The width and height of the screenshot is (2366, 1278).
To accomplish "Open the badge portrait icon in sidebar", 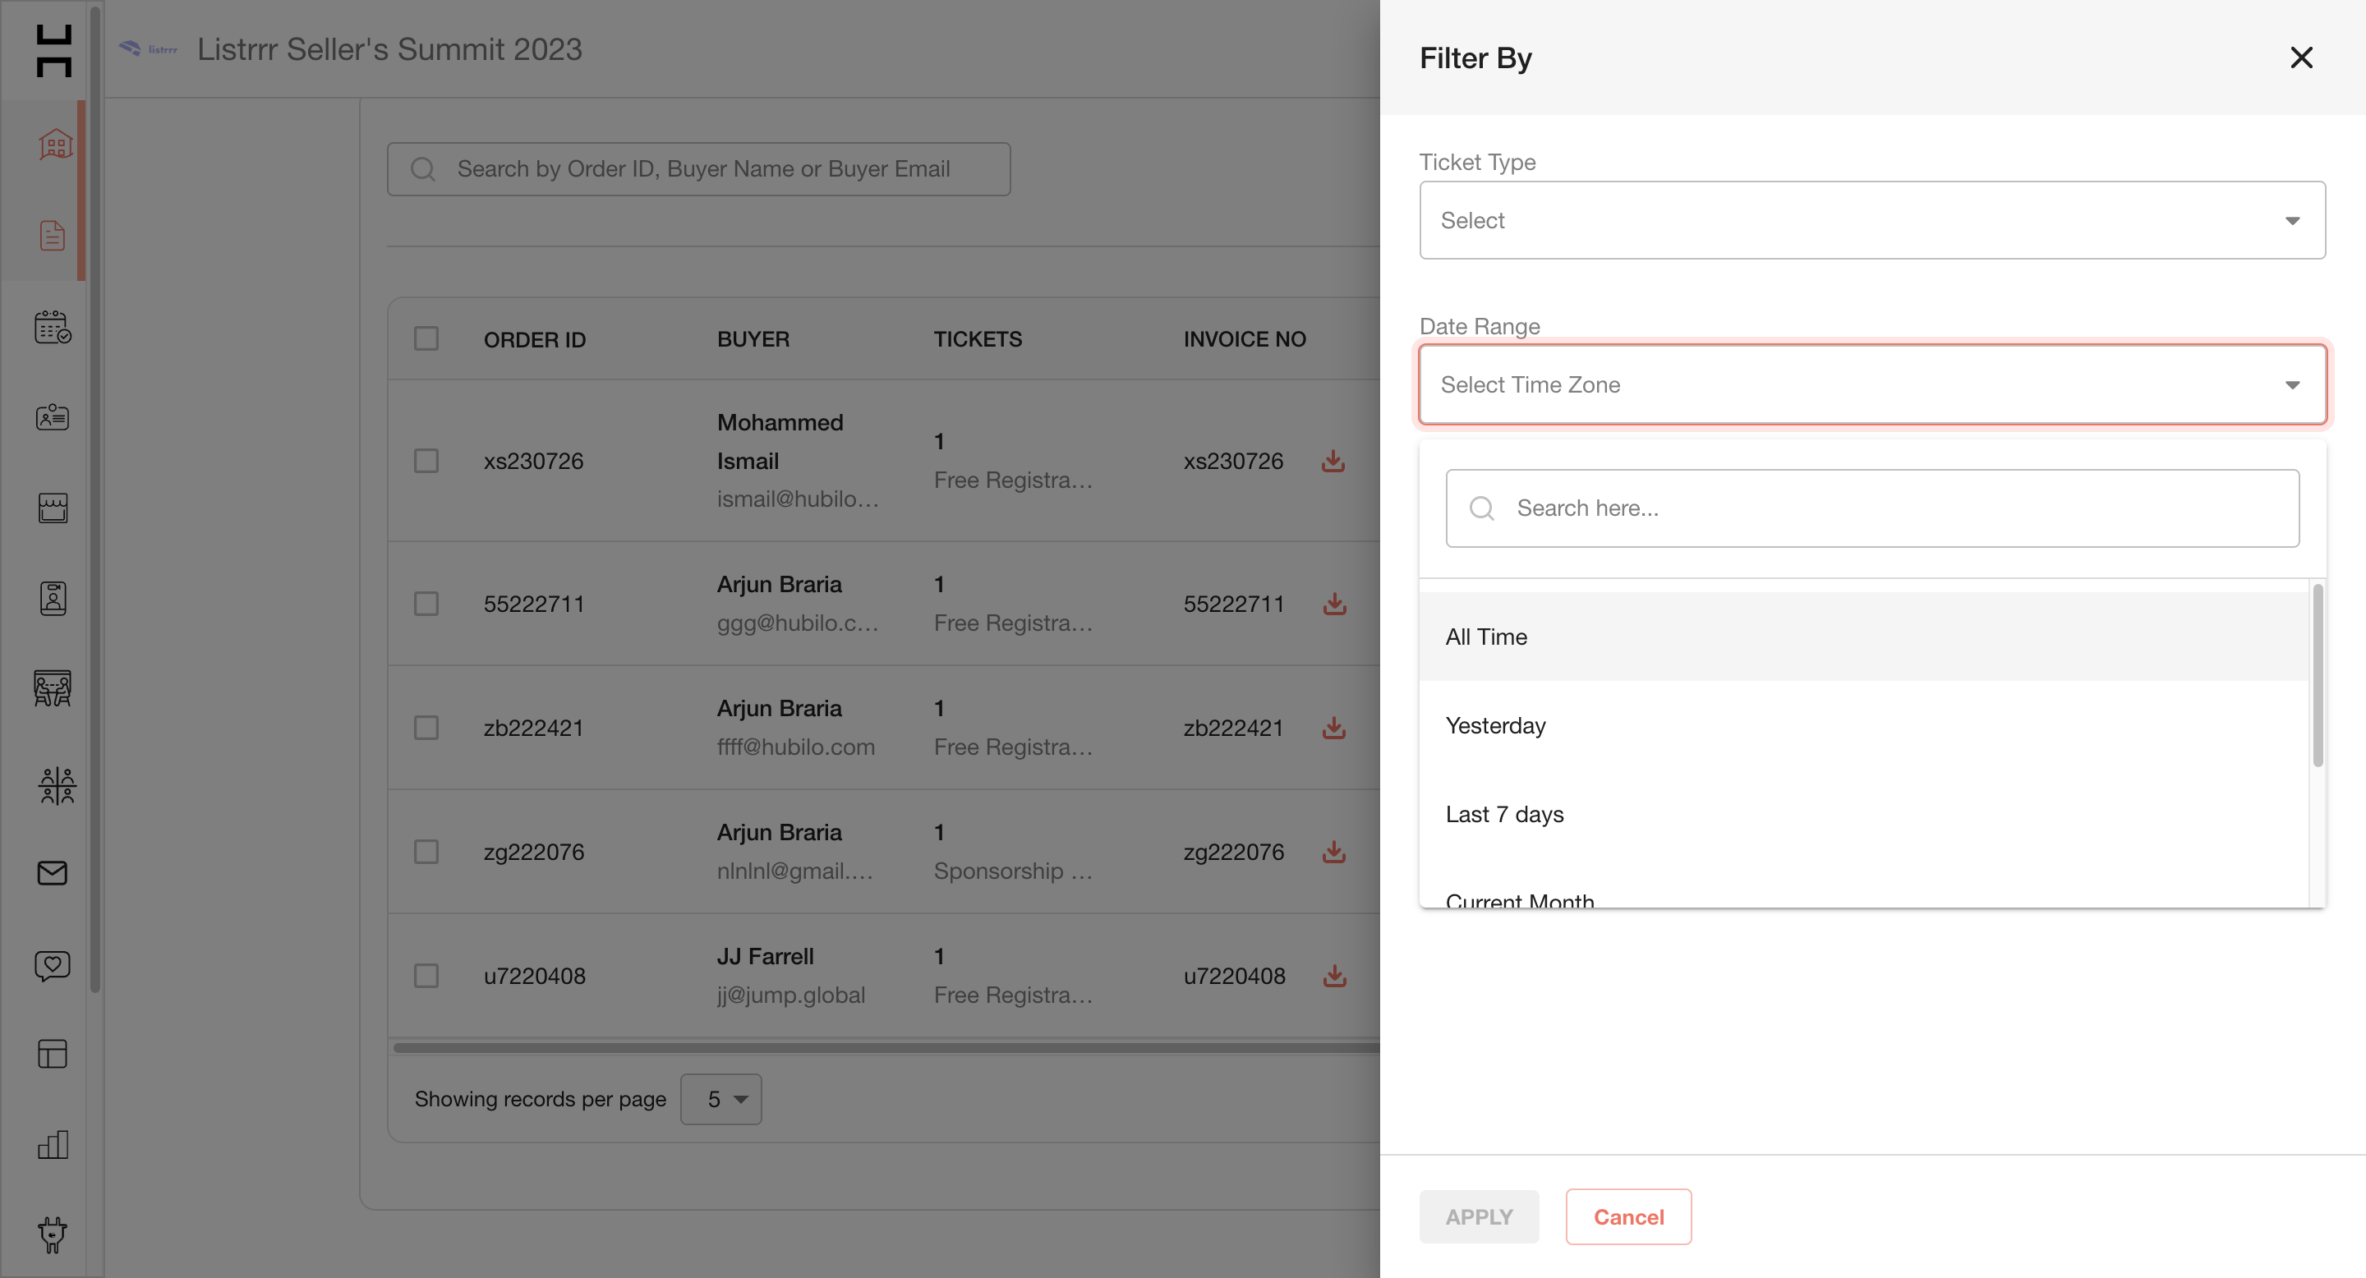I will click(53, 599).
